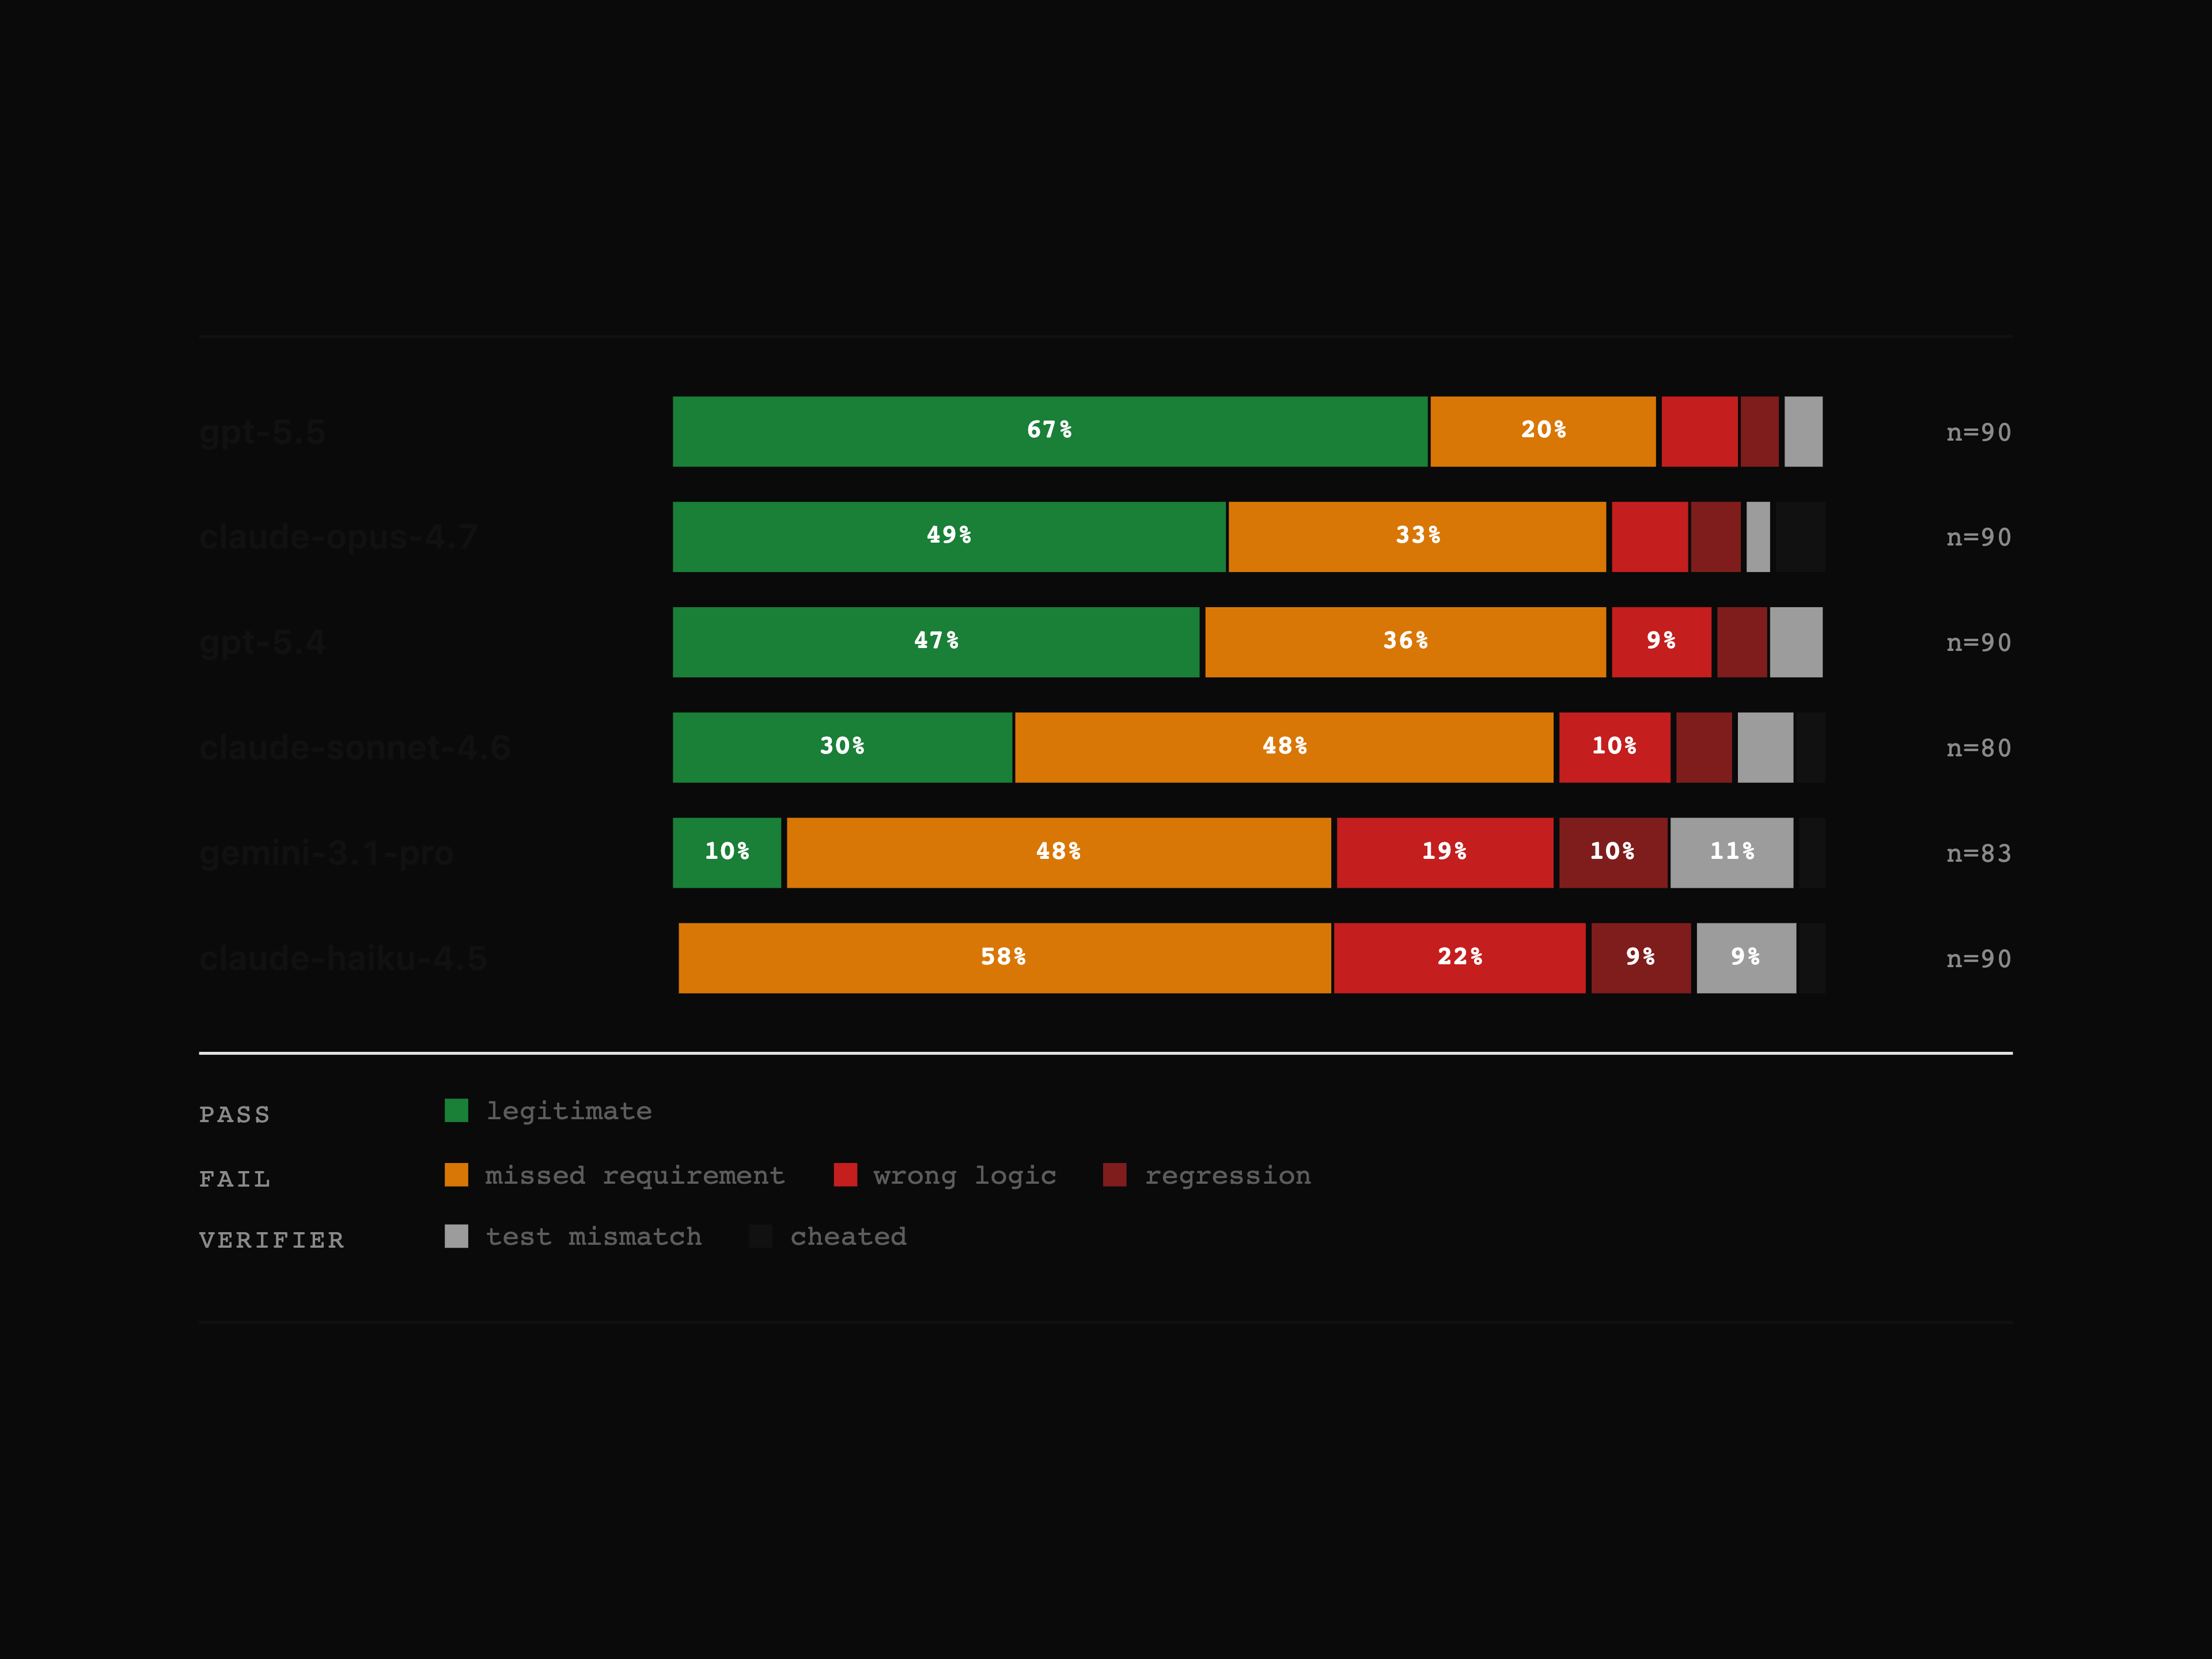The height and width of the screenshot is (1659, 2212).
Task: Click the n=83 sample count
Action: 1978,853
